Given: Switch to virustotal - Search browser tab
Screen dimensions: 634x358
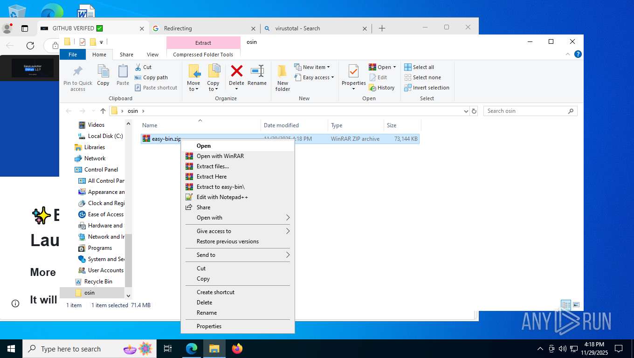Looking at the screenshot, I should 316,28.
